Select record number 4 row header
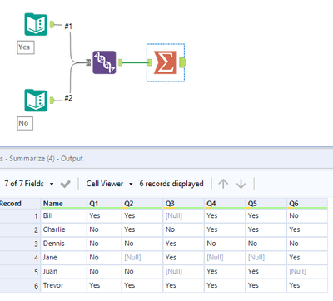 (20, 258)
